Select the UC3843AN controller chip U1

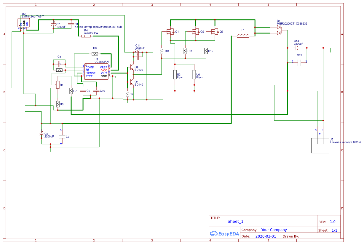(96, 72)
